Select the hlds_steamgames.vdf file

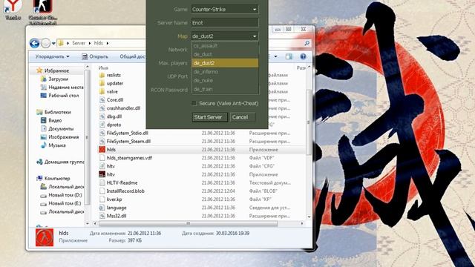[129, 158]
